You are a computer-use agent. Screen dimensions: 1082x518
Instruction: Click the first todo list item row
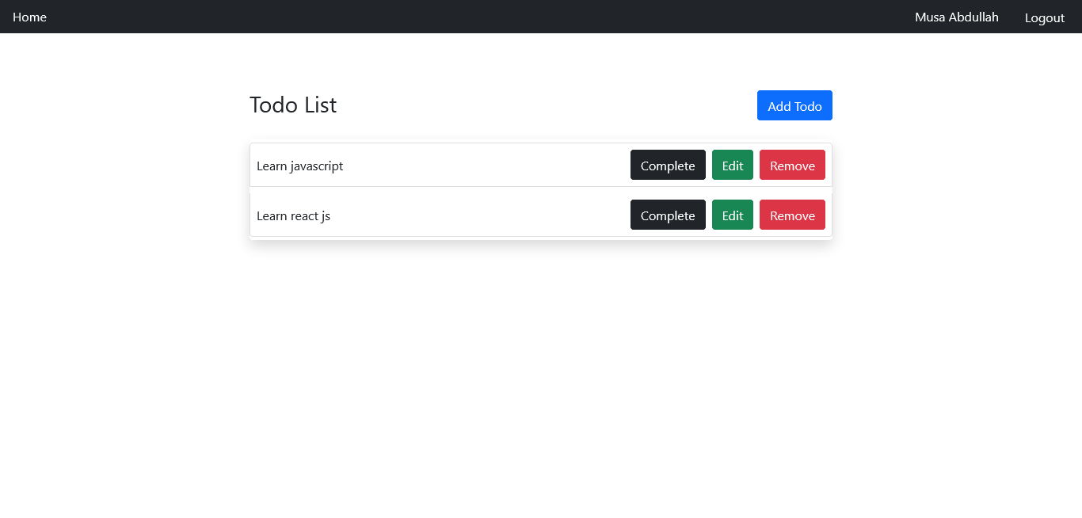[475, 165]
